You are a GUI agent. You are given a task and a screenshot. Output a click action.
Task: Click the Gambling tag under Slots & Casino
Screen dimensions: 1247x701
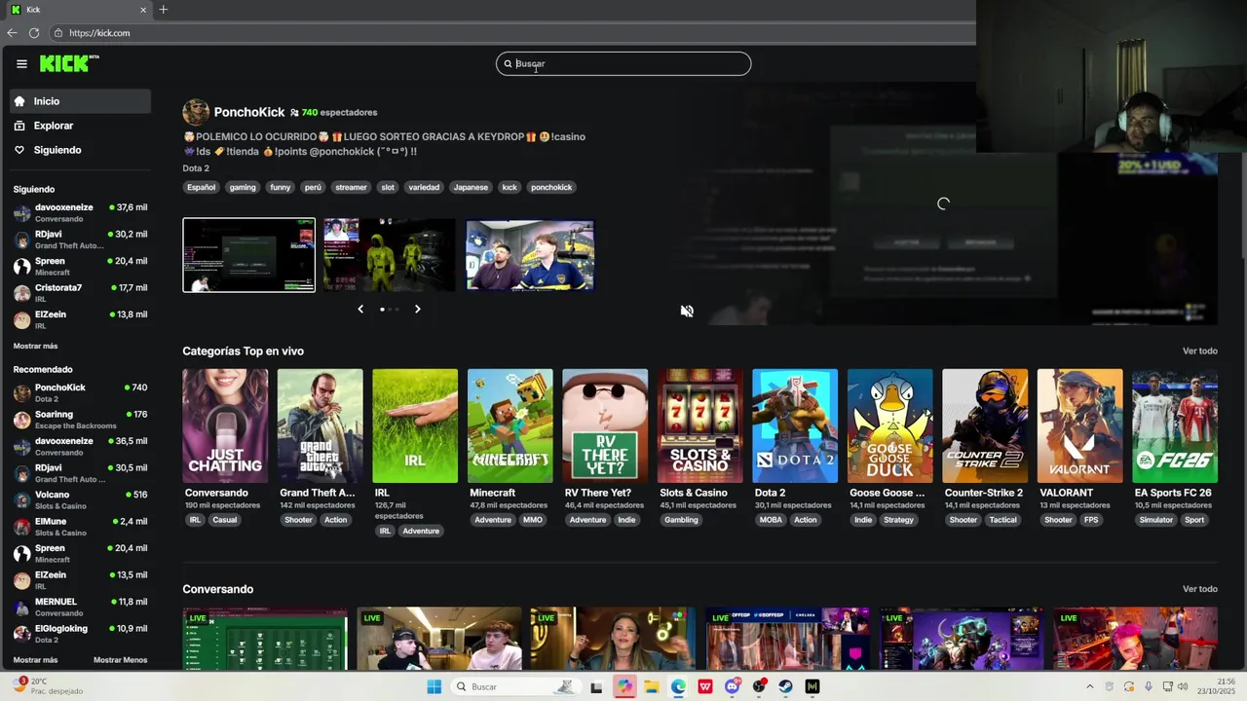tap(681, 520)
